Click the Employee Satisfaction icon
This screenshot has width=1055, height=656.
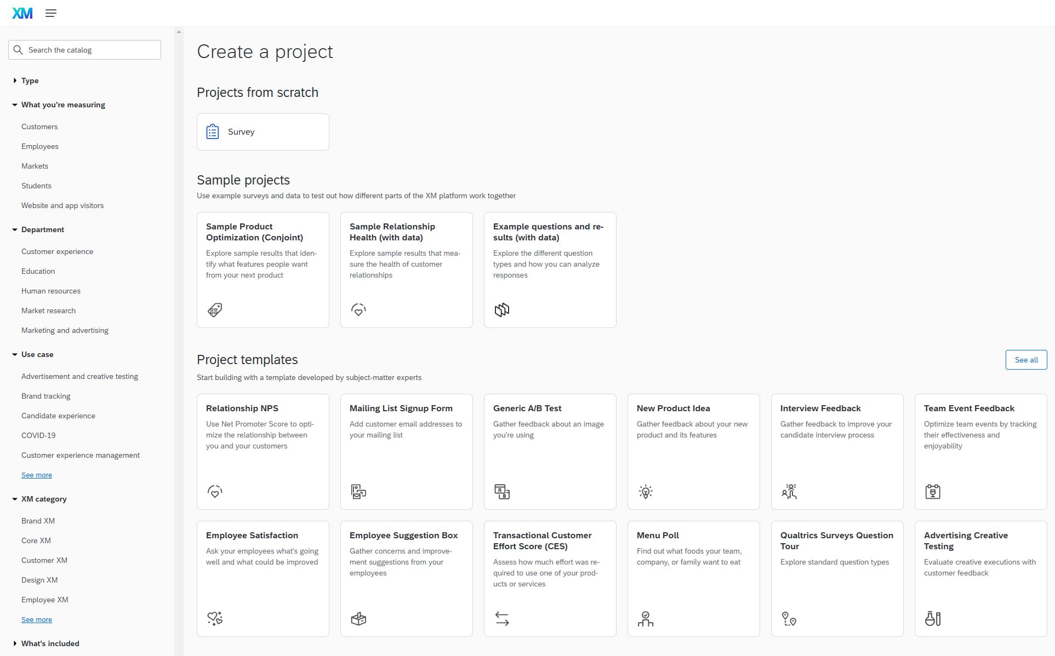click(x=215, y=619)
